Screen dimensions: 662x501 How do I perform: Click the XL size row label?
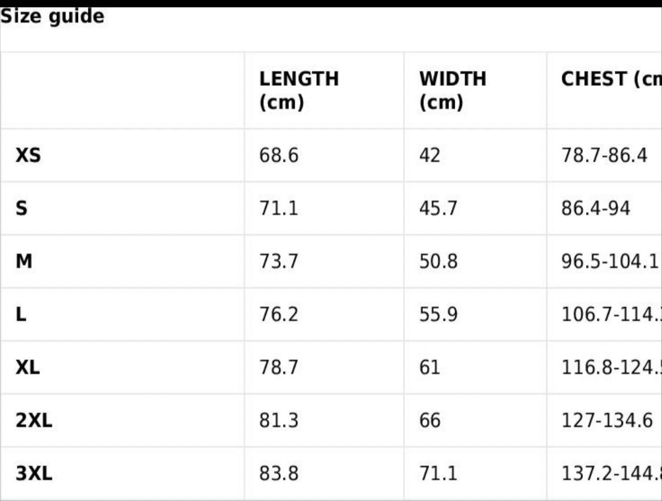[x=28, y=367]
